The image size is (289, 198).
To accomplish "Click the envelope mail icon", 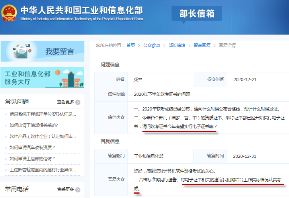I will pyautogui.click(x=21, y=52).
